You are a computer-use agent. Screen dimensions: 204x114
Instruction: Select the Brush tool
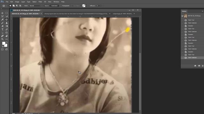point(2,23)
